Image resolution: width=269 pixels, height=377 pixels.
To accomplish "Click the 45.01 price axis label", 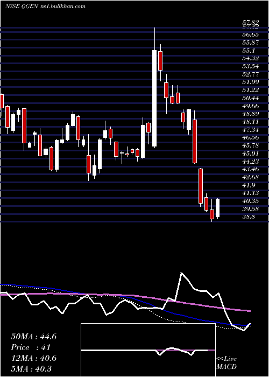I will 251,153.
